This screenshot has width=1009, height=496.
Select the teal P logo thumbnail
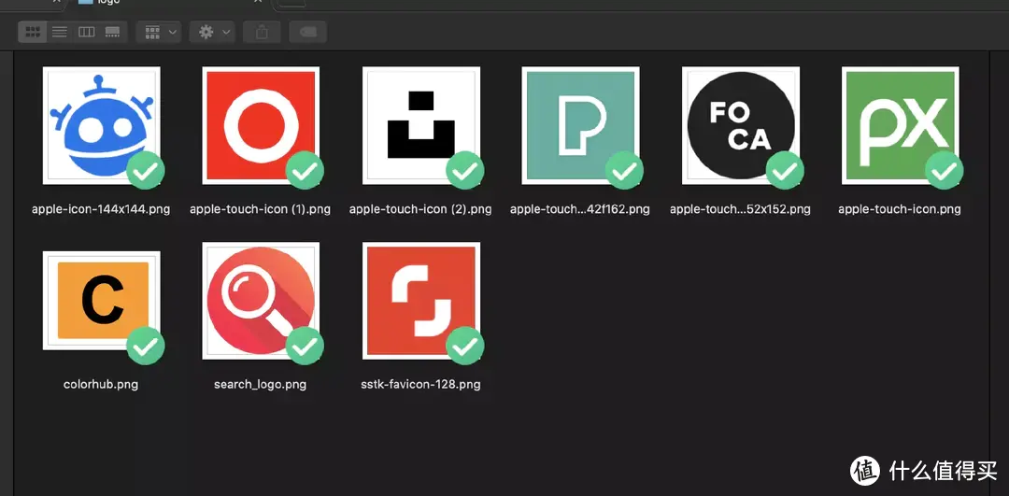tap(580, 125)
